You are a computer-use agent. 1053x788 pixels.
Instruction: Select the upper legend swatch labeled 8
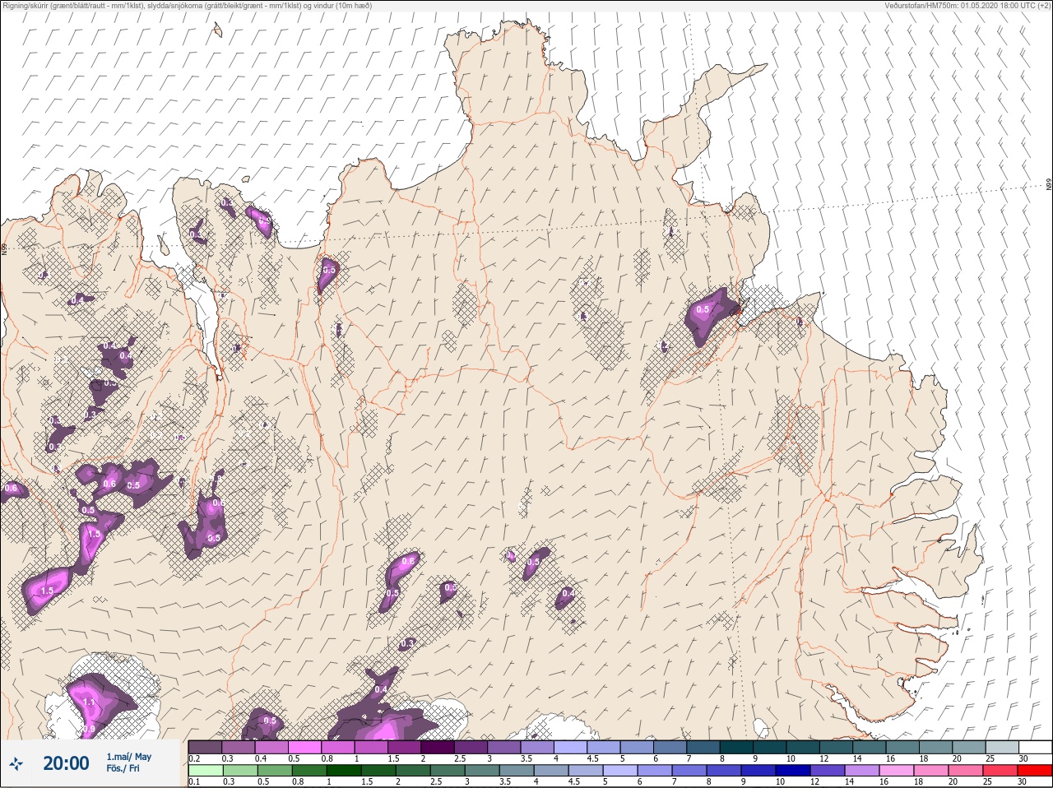(737, 748)
